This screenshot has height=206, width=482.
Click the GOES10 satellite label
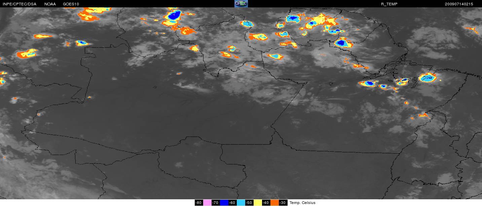[x=71, y=4]
